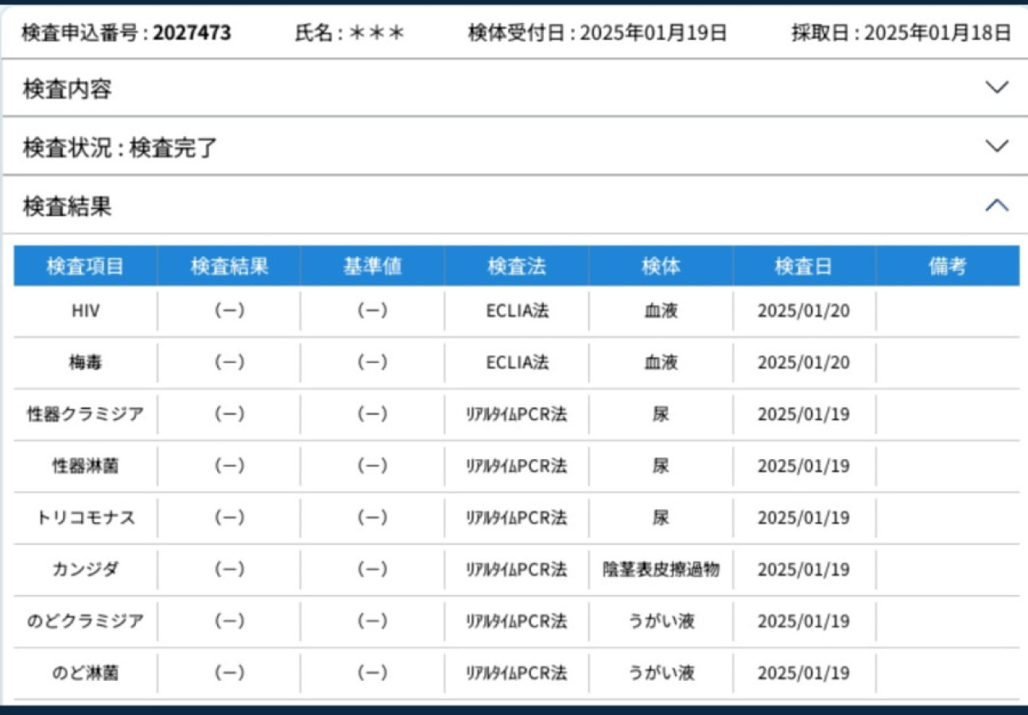This screenshot has width=1028, height=715.
Task: Select application number 2027473
Action: pyautogui.click(x=192, y=33)
